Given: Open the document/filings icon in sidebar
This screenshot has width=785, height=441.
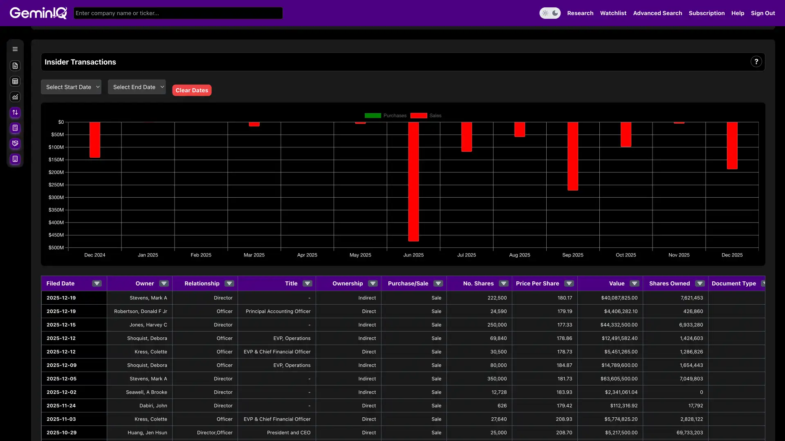Looking at the screenshot, I should (x=15, y=66).
